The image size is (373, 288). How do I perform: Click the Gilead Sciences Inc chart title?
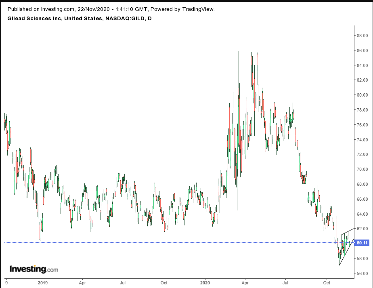[80, 18]
